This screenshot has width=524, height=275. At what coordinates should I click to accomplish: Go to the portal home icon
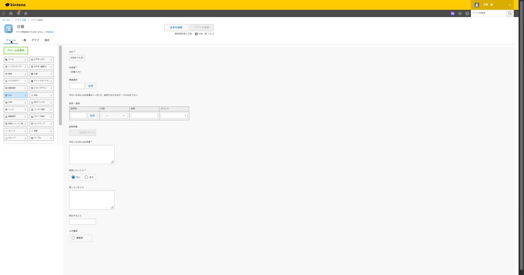(x=11, y=13)
